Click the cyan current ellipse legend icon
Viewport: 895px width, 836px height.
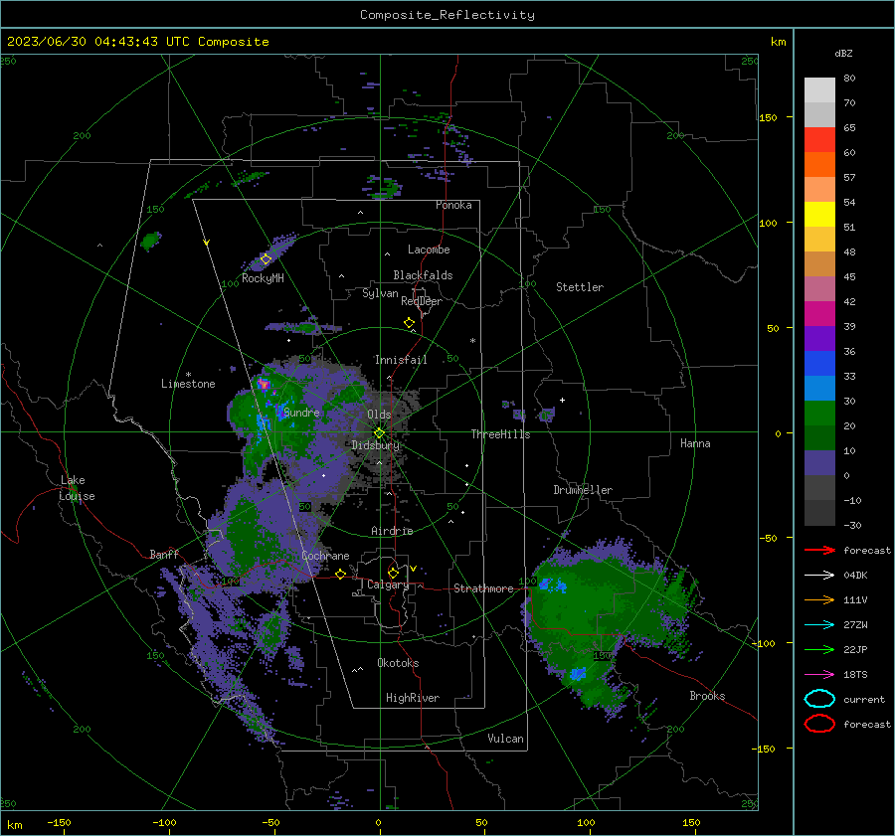tap(819, 699)
